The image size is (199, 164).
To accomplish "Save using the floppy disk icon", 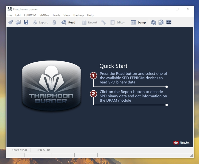I will pyautogui.click(x=26, y=22).
